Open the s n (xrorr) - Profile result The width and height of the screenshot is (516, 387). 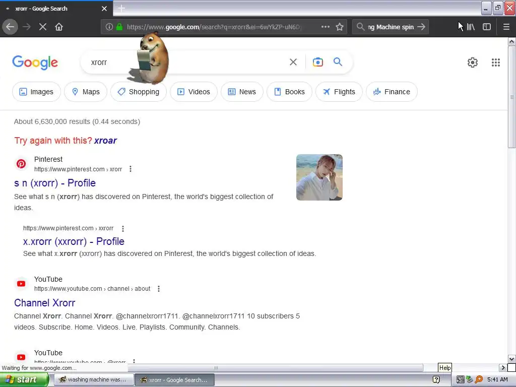coord(55,183)
